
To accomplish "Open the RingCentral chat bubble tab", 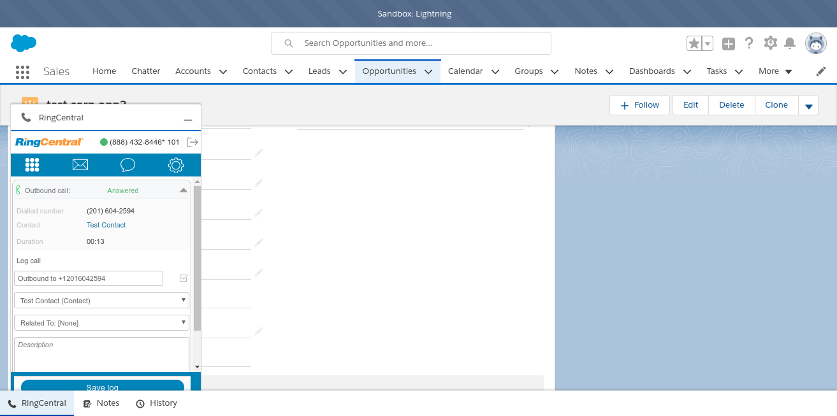I will tap(127, 165).
